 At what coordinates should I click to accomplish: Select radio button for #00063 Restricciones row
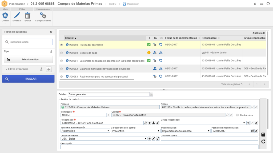(62, 77)
